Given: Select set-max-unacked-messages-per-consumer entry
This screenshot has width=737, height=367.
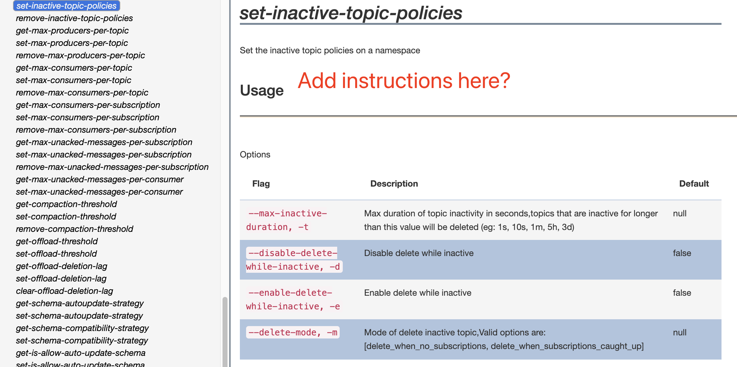Looking at the screenshot, I should pyautogui.click(x=99, y=192).
